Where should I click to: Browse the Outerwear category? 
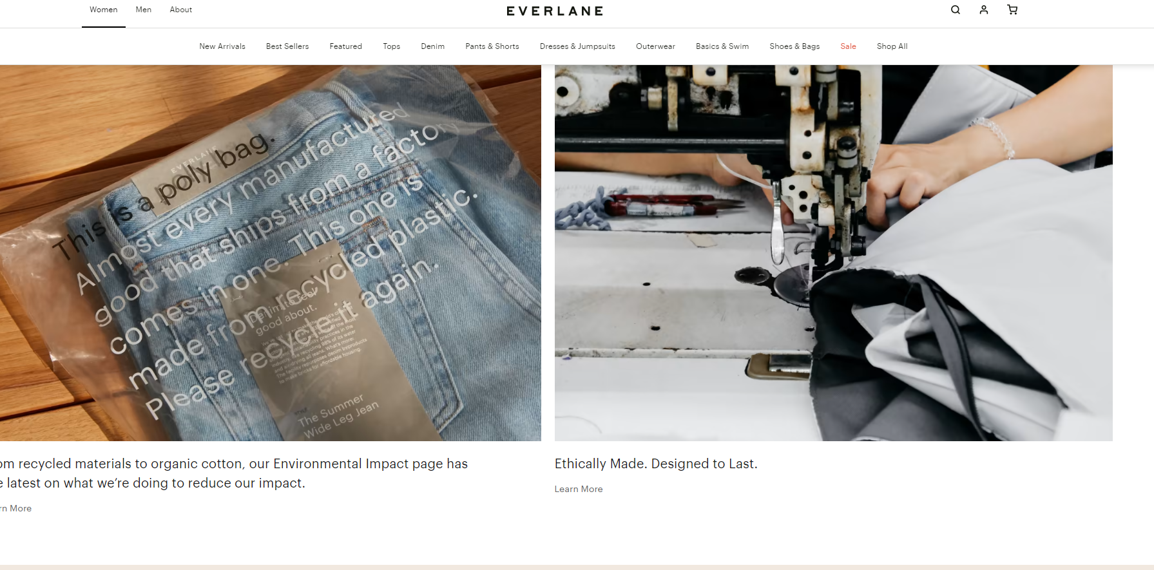coord(655,46)
